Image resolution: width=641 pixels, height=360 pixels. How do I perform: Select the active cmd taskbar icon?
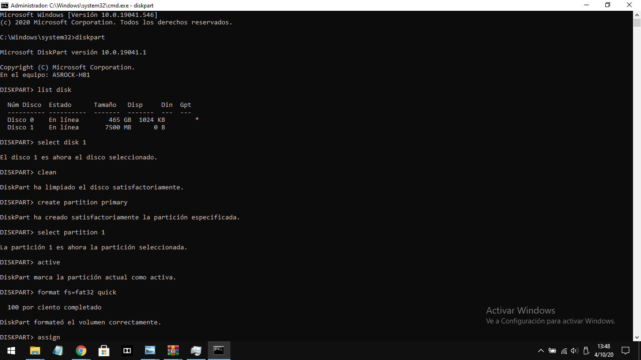pos(219,350)
